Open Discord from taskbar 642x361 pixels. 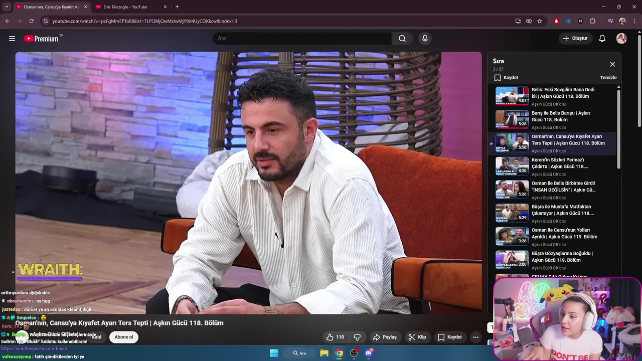[x=369, y=353]
